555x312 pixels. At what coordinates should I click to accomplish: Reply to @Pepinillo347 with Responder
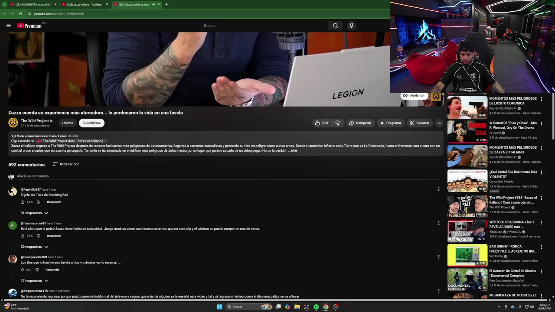pos(54,202)
